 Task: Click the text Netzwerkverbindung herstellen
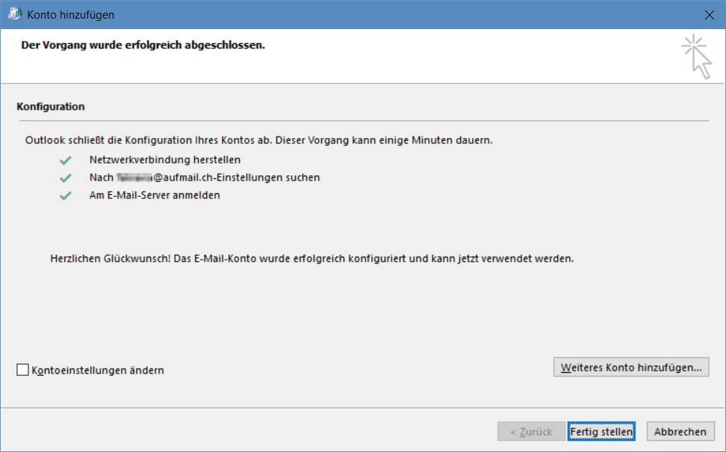(x=165, y=160)
